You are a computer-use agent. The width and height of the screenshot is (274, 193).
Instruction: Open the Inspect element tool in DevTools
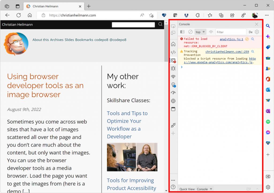tap(173, 27)
